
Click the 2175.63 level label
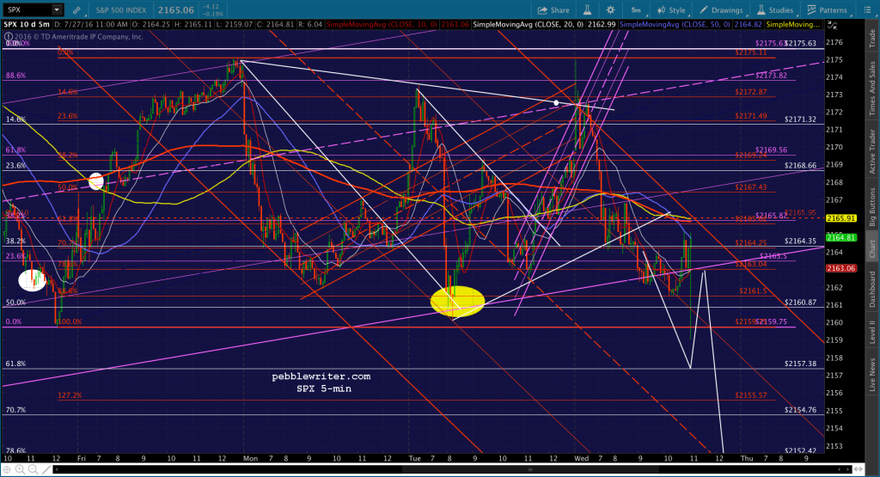pos(800,43)
